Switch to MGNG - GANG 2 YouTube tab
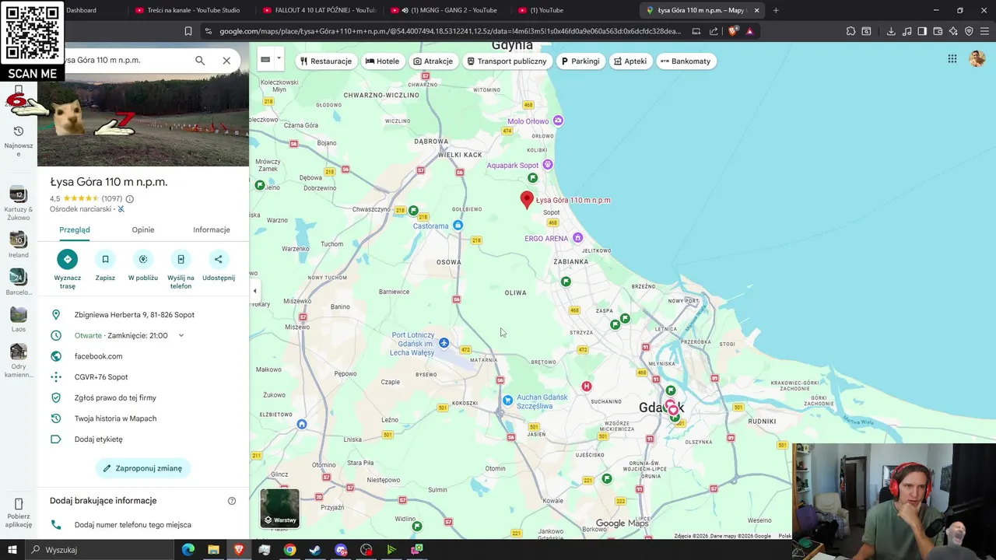The width and height of the screenshot is (996, 560). click(447, 10)
